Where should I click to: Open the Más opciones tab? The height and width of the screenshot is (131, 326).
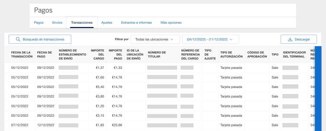[x=171, y=22]
